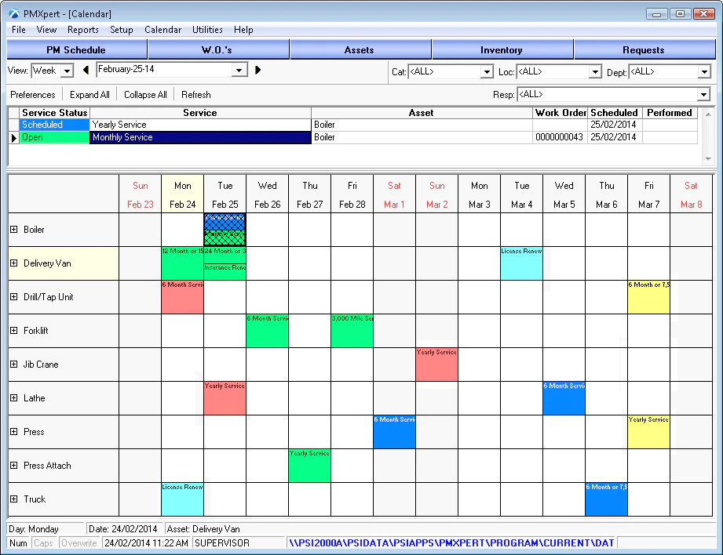Expand the Forklift asset row
Viewport: 723px width, 555px height.
coord(14,331)
